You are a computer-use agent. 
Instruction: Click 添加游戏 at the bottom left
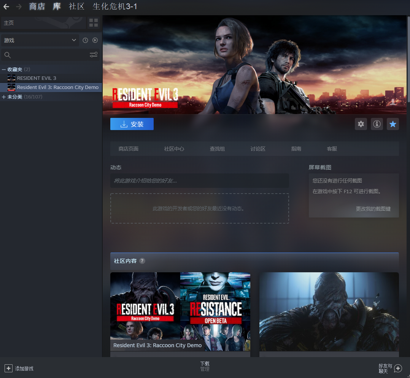[x=19, y=368]
